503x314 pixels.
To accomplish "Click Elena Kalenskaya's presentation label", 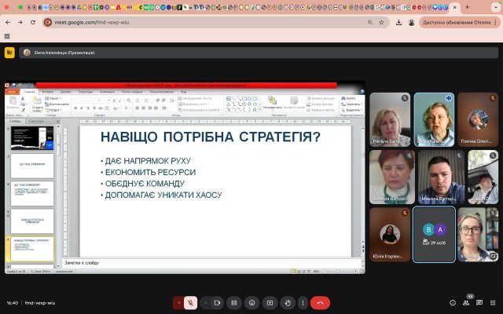I will [64, 53].
